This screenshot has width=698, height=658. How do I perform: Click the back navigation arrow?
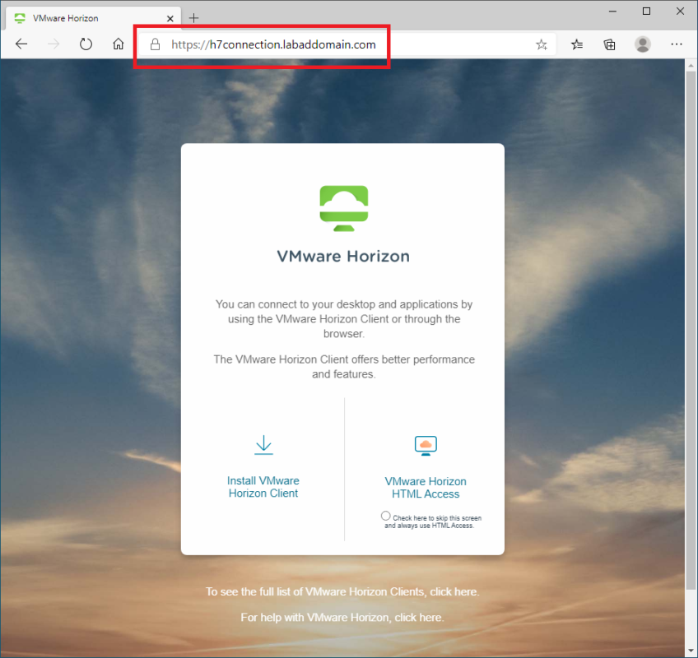[x=21, y=44]
